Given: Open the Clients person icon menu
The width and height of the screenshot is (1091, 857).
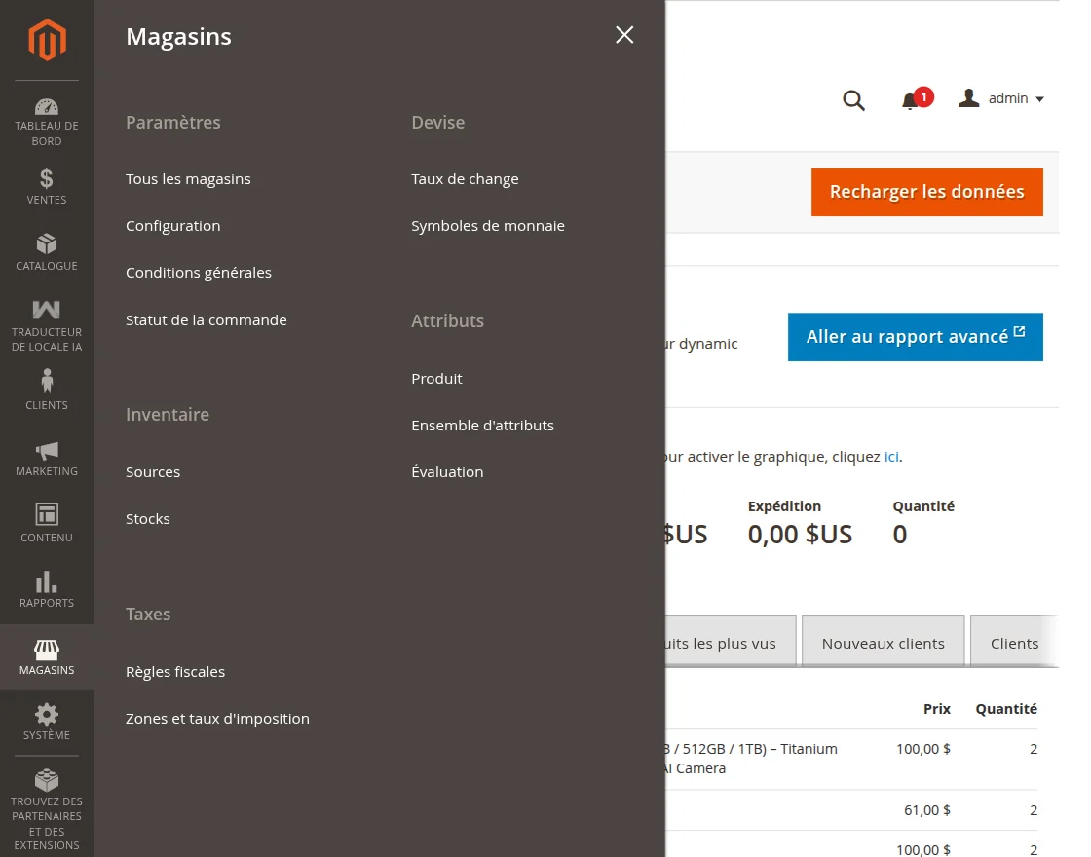Looking at the screenshot, I should [47, 382].
